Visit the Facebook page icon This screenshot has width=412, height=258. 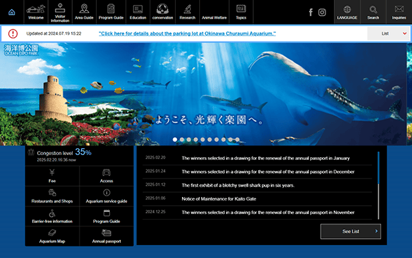(310, 12)
